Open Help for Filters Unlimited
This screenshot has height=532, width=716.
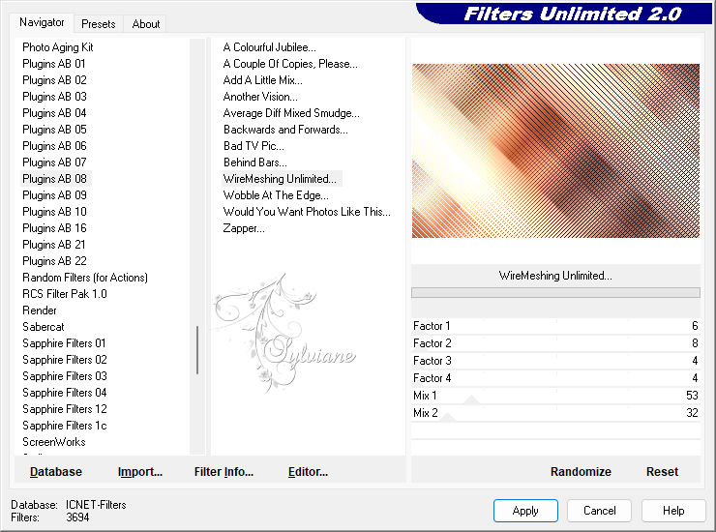[673, 510]
